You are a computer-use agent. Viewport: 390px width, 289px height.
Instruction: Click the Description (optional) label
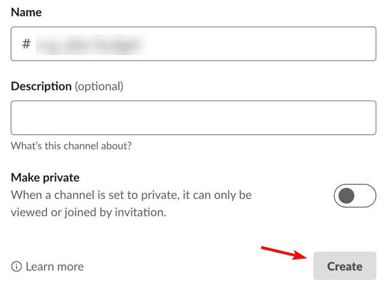67,87
